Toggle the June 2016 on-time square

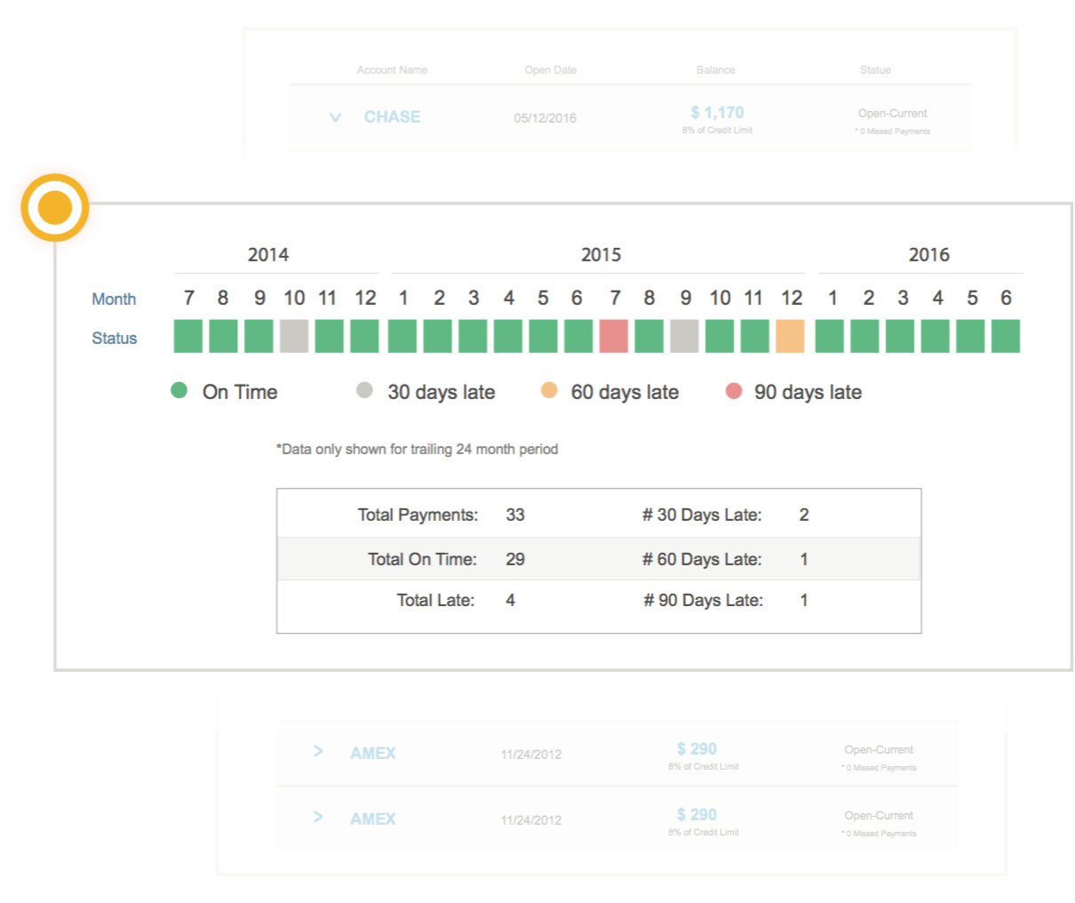click(x=1004, y=337)
